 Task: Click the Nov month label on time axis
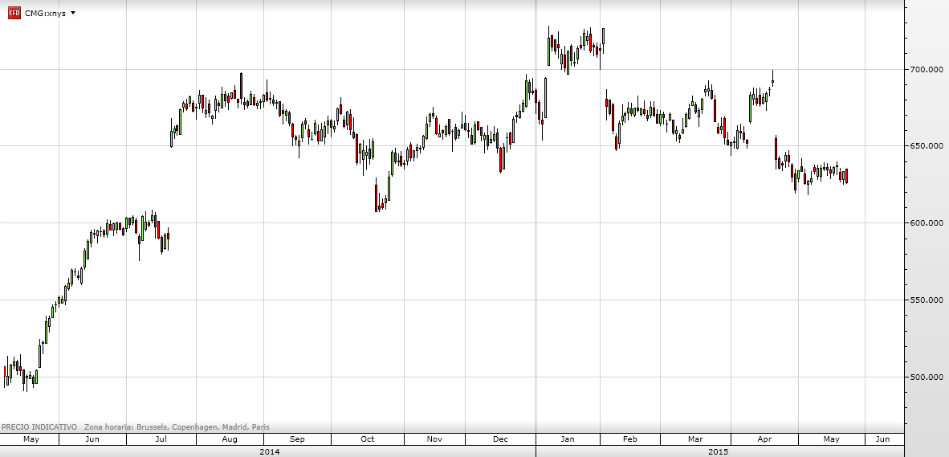434,439
